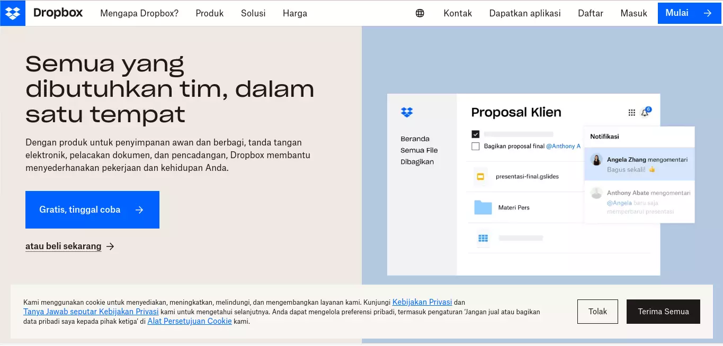Image resolution: width=723 pixels, height=346 pixels.
Task: Click the product mockup illustration
Action: tap(541, 185)
